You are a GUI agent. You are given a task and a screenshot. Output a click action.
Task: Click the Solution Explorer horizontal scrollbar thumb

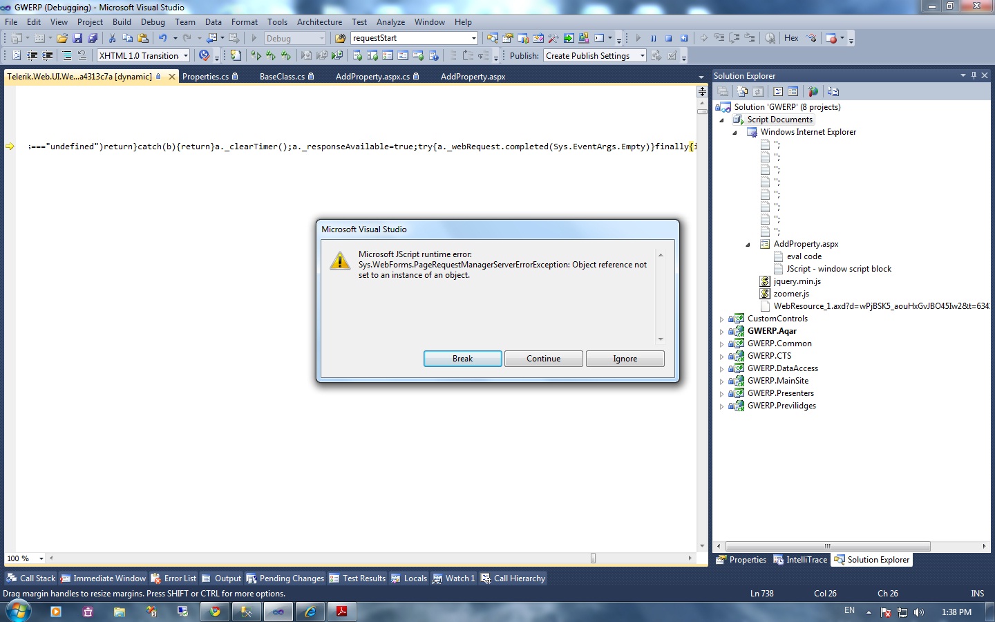click(828, 546)
